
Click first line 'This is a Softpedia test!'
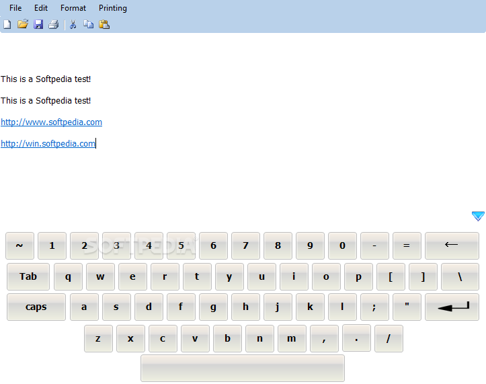click(46, 79)
